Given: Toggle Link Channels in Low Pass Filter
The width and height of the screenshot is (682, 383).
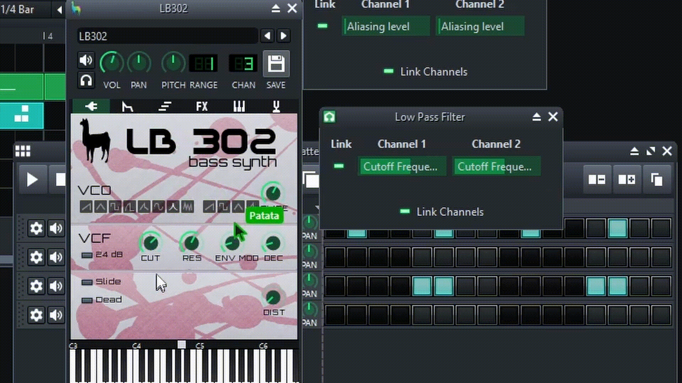Looking at the screenshot, I should [x=405, y=211].
